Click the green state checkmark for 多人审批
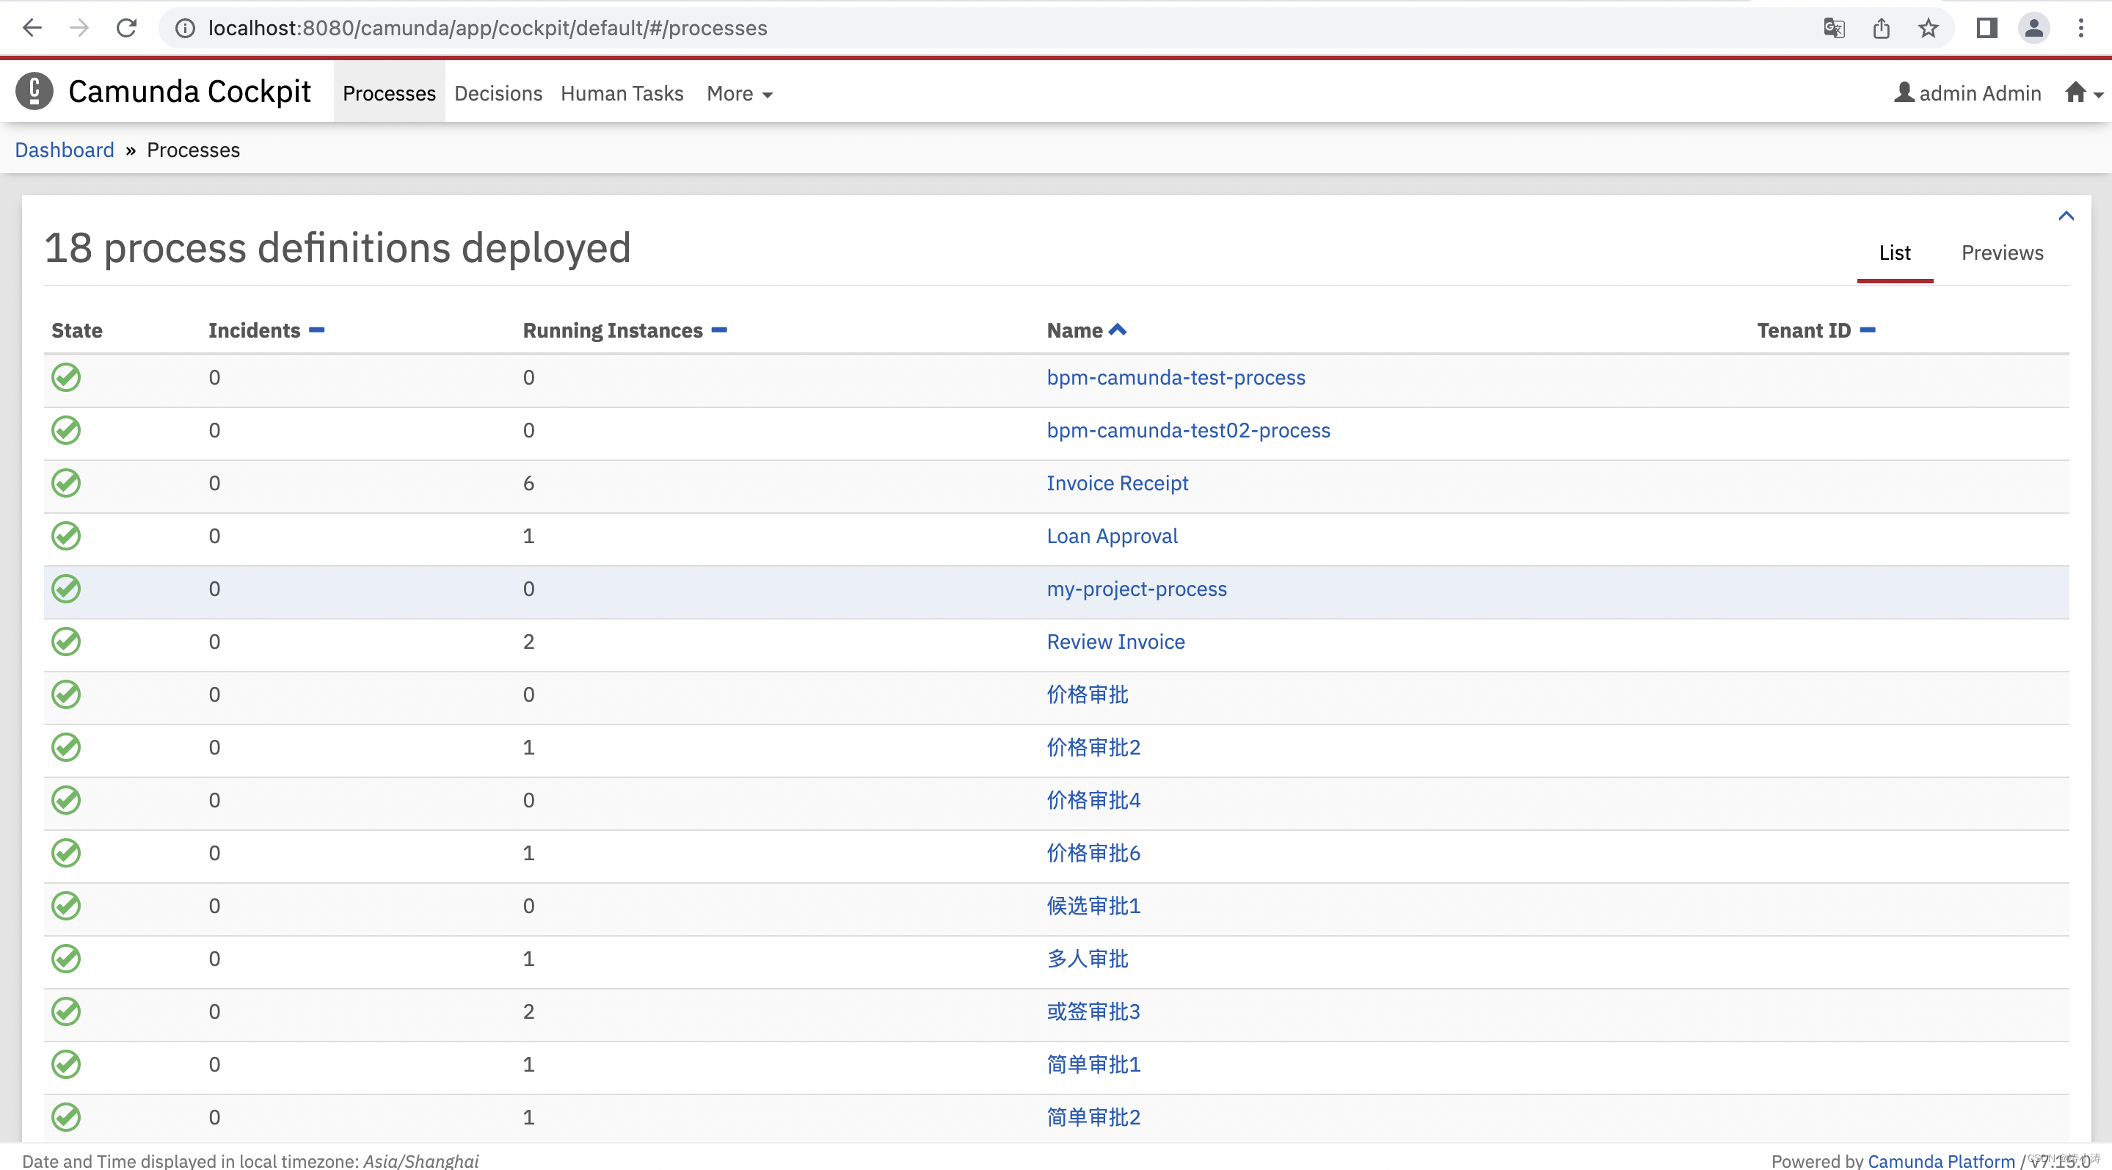 click(x=66, y=958)
